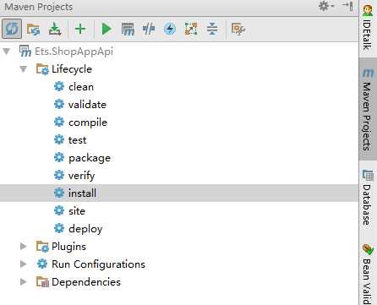Collapse the Lifecycle folder
The height and width of the screenshot is (305, 377).
(x=24, y=69)
